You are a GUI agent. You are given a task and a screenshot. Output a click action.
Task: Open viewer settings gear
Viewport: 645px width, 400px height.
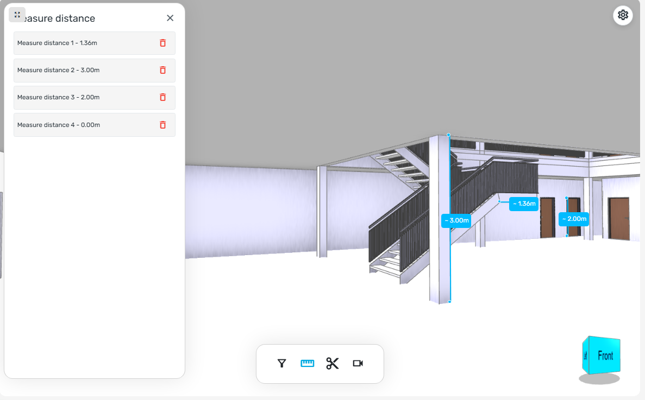[x=623, y=15]
